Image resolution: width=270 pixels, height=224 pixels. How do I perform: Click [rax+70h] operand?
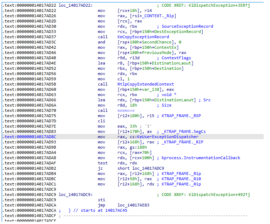tap(141, 152)
